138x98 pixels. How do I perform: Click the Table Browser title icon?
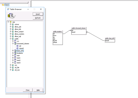(8, 9)
